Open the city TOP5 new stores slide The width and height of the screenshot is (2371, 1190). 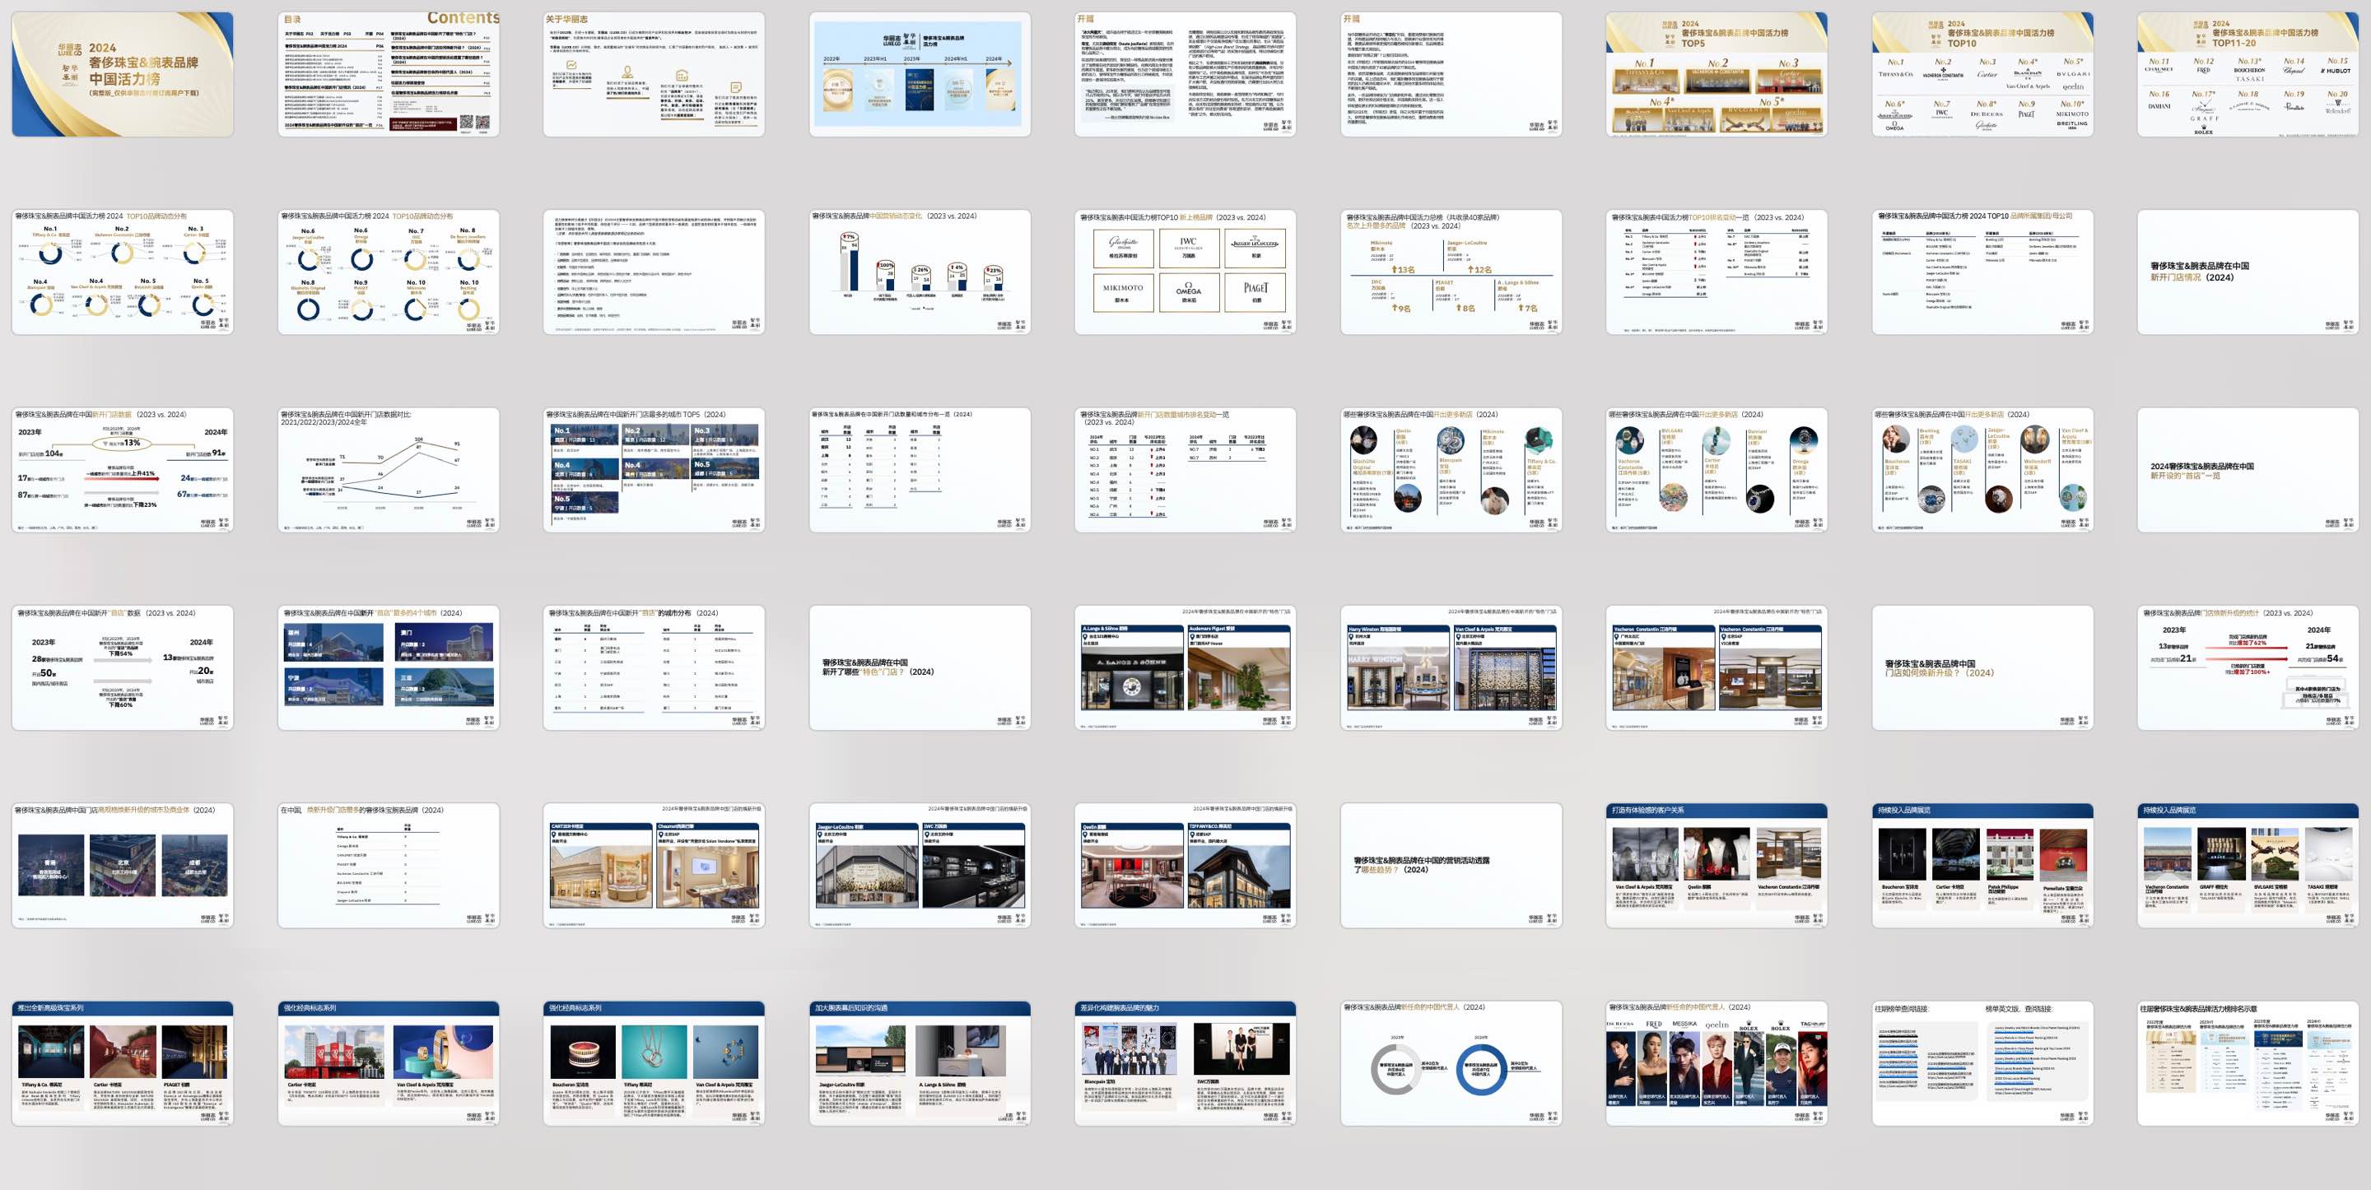654,469
